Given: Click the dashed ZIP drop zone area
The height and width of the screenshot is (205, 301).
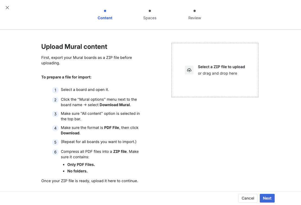Looking at the screenshot, I should click(x=215, y=70).
